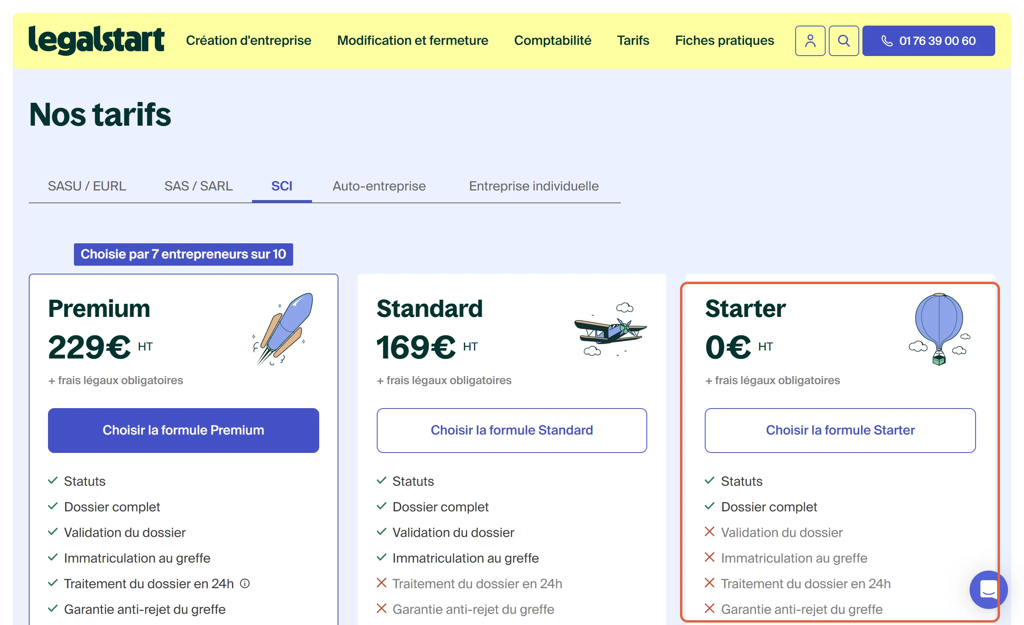Open Modification et fermeture menu
The height and width of the screenshot is (625, 1024).
(413, 40)
